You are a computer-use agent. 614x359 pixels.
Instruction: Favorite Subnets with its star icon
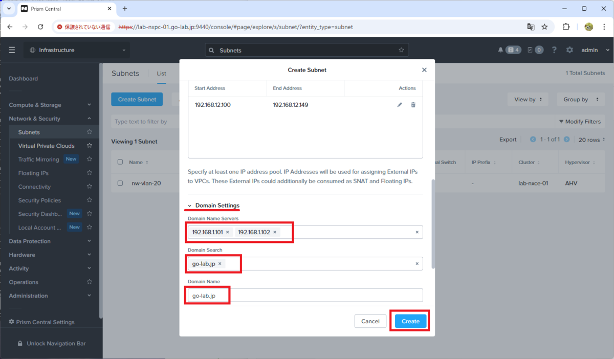point(90,132)
